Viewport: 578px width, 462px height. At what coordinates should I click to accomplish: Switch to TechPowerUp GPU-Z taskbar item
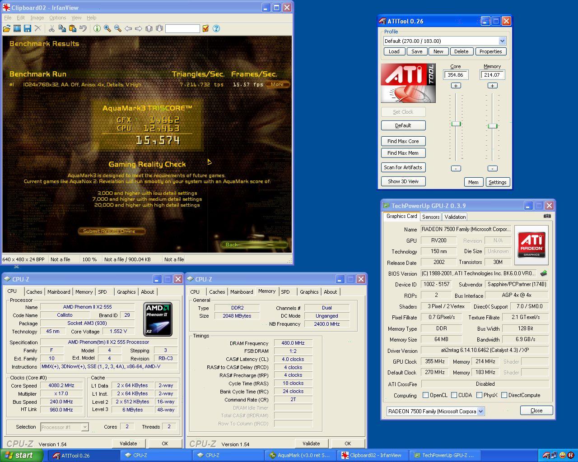(x=444, y=455)
